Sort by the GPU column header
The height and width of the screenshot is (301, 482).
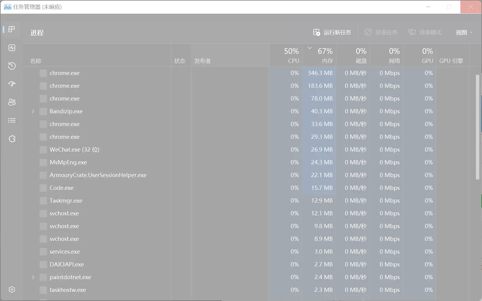tap(420, 55)
